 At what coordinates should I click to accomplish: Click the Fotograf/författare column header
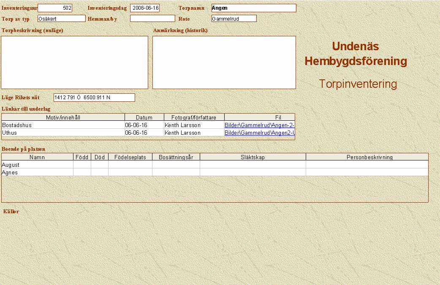click(194, 117)
